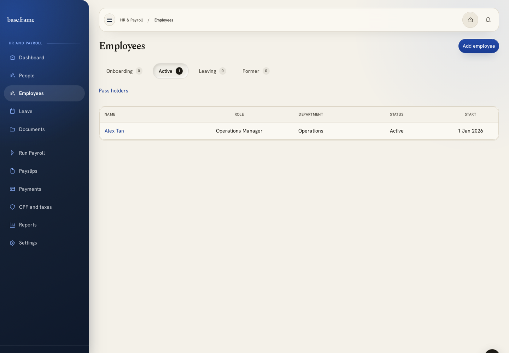
Task: Open notifications bell icon
Action: coord(488,20)
